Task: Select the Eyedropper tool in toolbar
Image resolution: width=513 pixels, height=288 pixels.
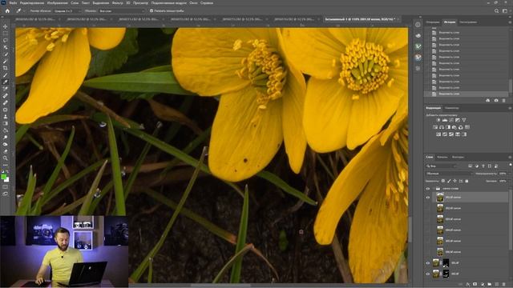Action: point(6,82)
